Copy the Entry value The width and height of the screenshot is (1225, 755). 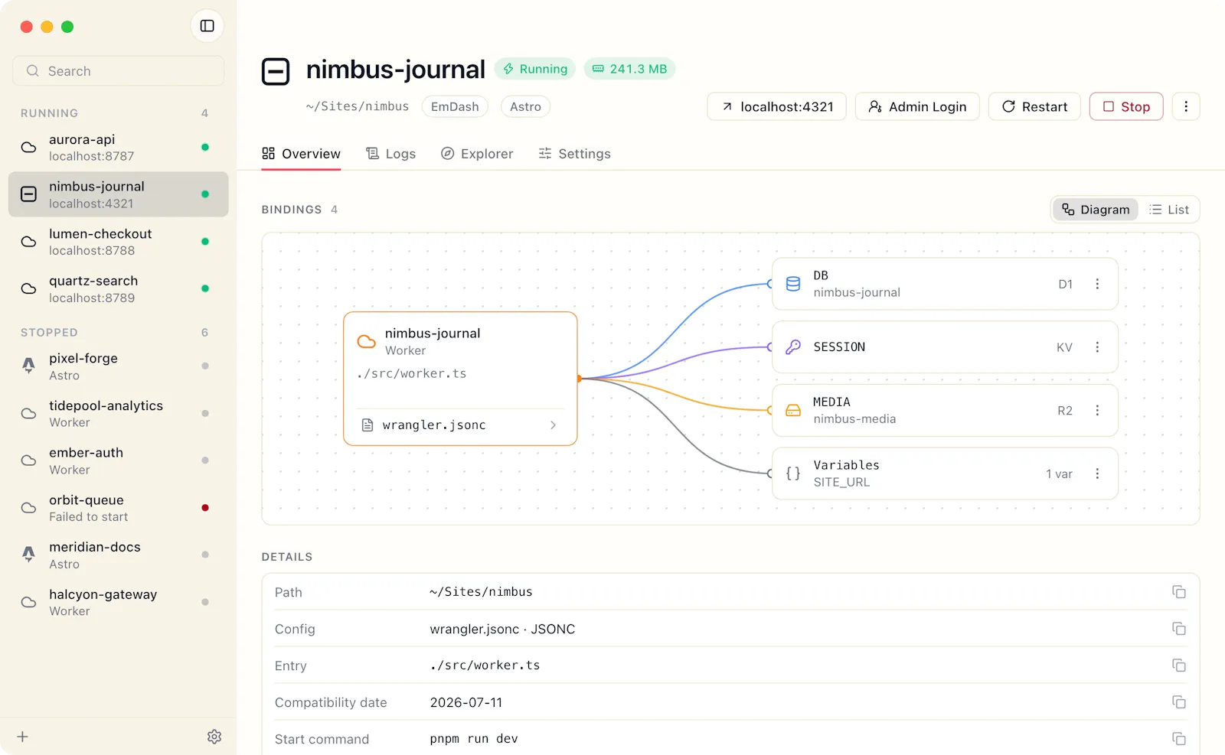1179,666
